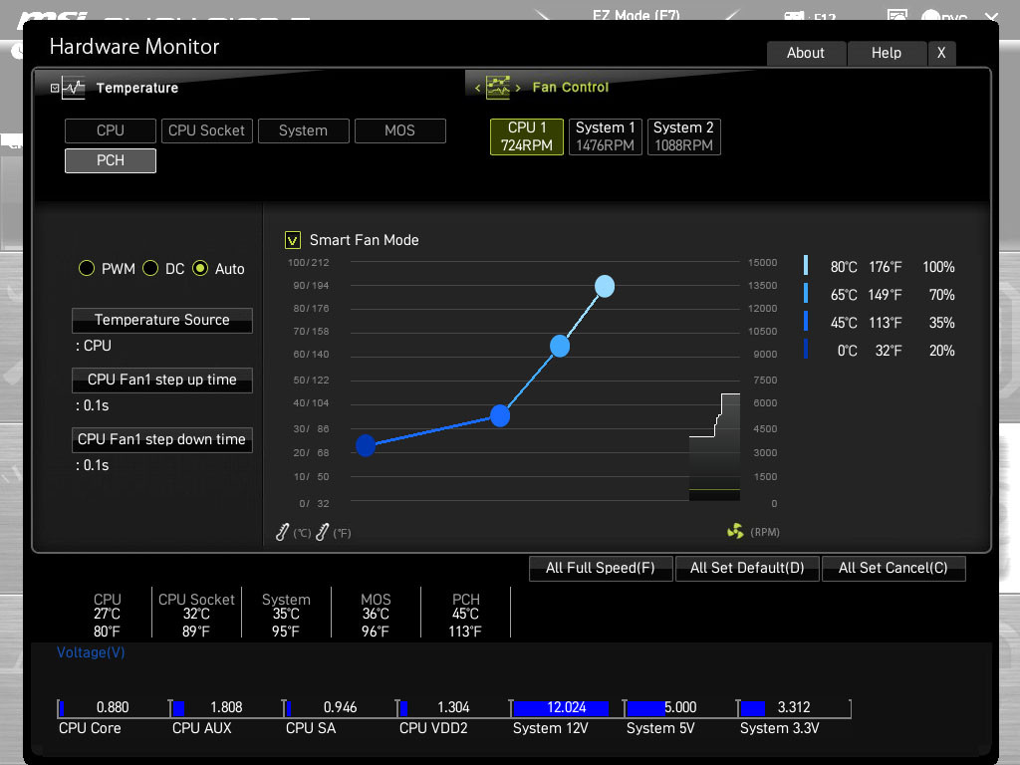Select the Fahrenheit thermometer icon
Image resolution: width=1020 pixels, height=765 pixels.
[322, 532]
